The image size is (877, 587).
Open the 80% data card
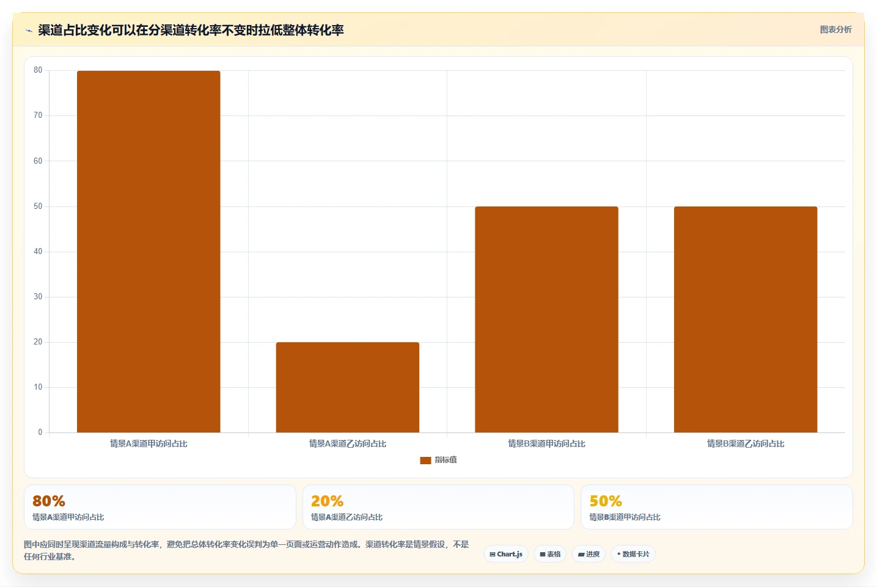pos(160,507)
